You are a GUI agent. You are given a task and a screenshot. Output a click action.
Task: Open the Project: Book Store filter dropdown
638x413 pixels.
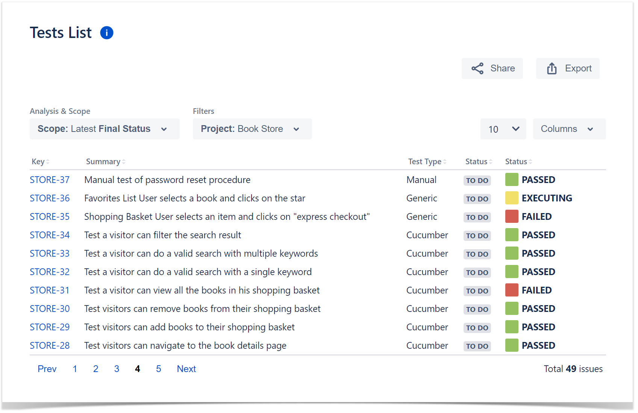[x=252, y=129]
